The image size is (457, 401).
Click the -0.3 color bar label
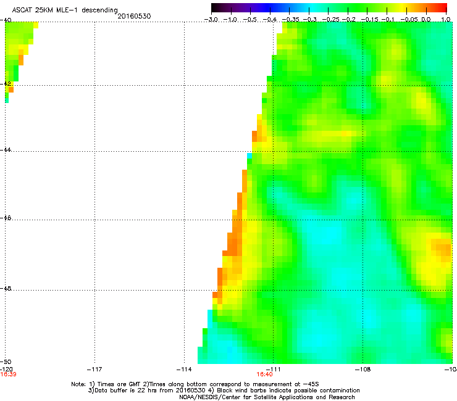[309, 20]
